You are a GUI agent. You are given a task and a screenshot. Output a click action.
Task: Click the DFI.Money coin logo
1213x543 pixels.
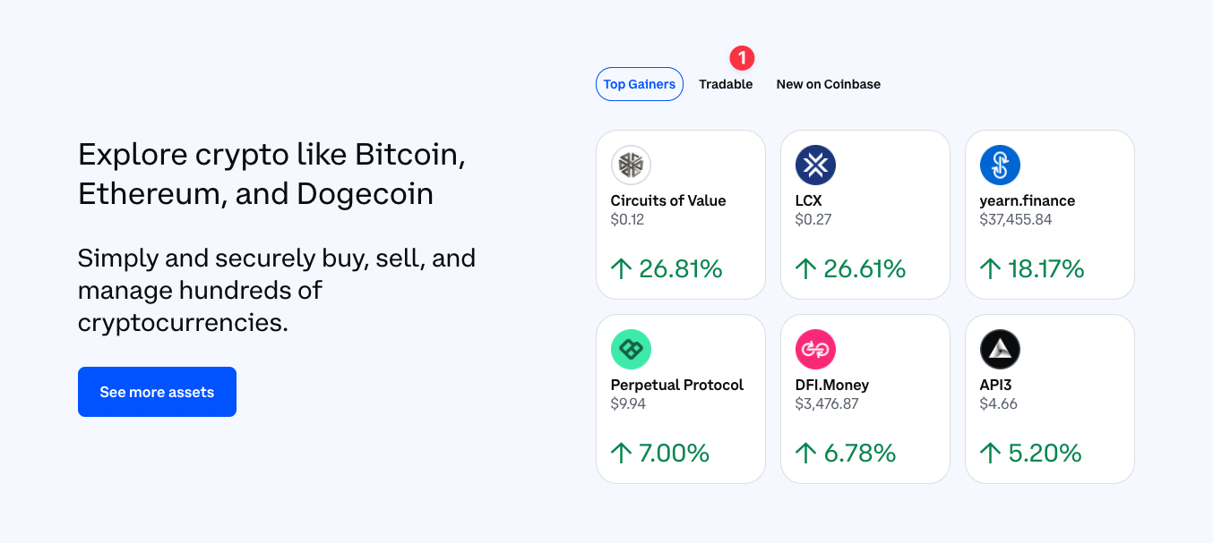coord(815,350)
